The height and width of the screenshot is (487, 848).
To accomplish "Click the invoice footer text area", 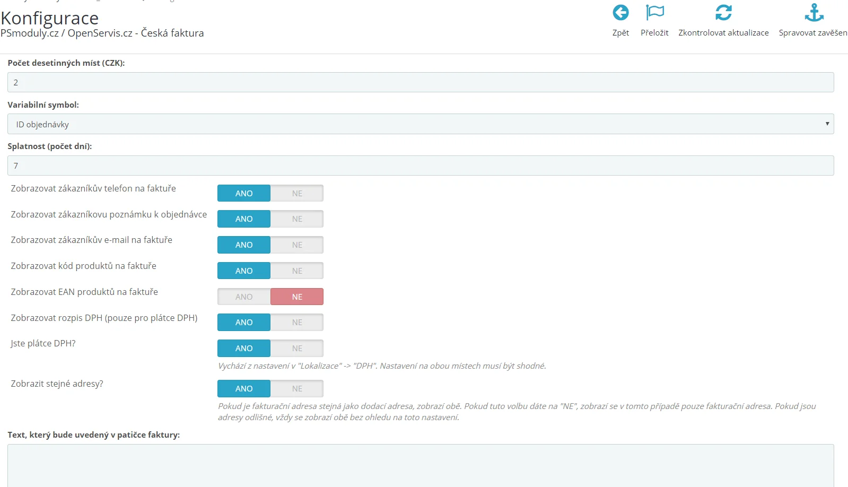I will (420, 465).
